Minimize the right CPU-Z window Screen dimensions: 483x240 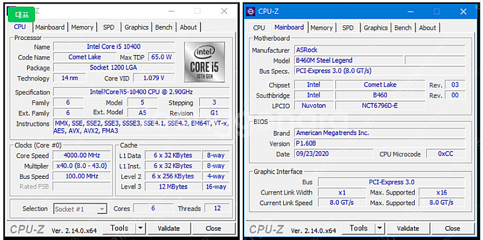(x=411, y=11)
